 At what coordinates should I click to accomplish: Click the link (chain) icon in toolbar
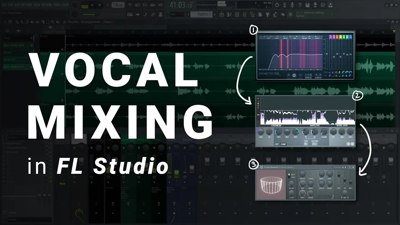click(153, 14)
